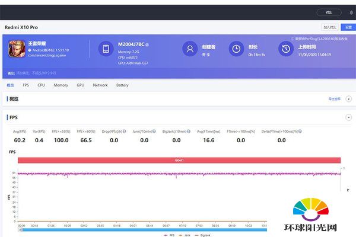The width and height of the screenshot is (356, 237).
Task: Click the duration clock icon
Action: tap(236, 49)
